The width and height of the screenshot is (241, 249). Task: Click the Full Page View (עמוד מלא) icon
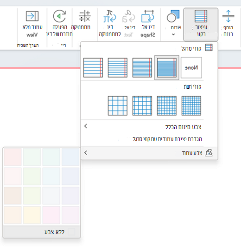pyautogui.click(x=32, y=16)
